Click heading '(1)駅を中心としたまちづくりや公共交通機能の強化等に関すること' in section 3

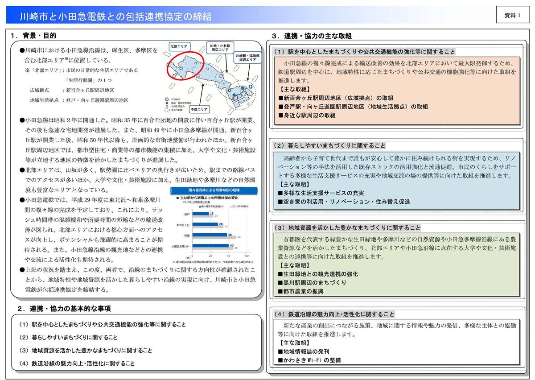pos(364,52)
